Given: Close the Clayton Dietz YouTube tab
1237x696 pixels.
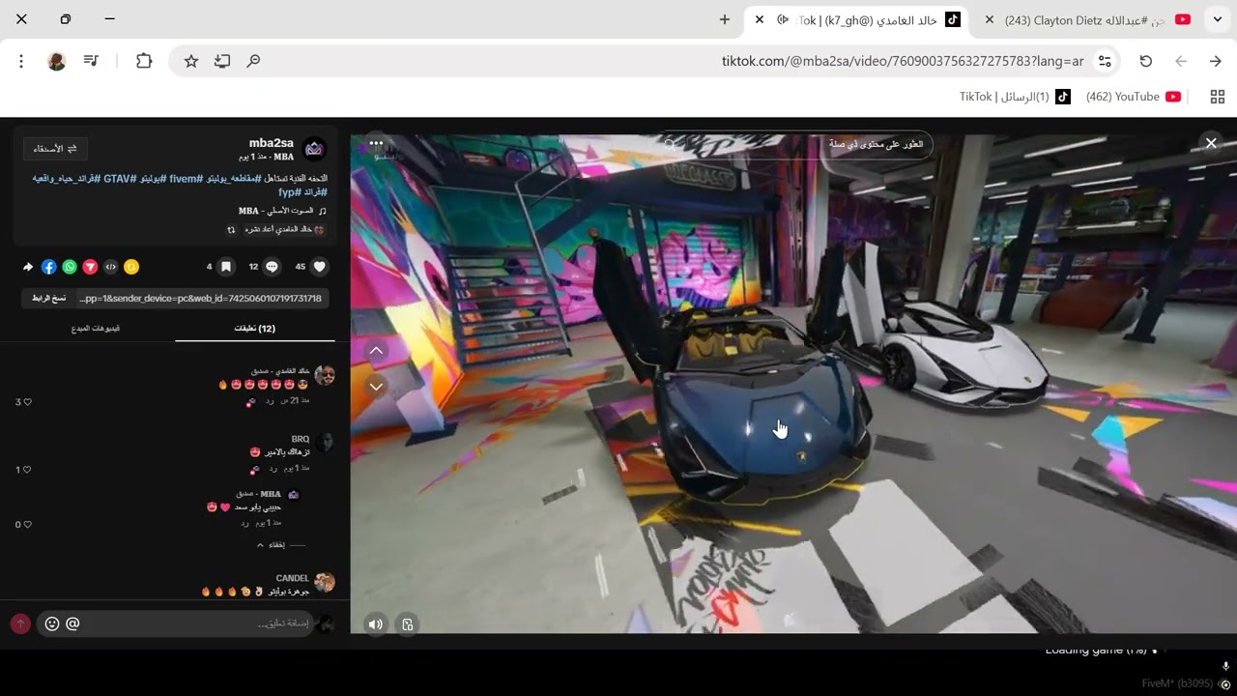Looking at the screenshot, I should [x=990, y=19].
